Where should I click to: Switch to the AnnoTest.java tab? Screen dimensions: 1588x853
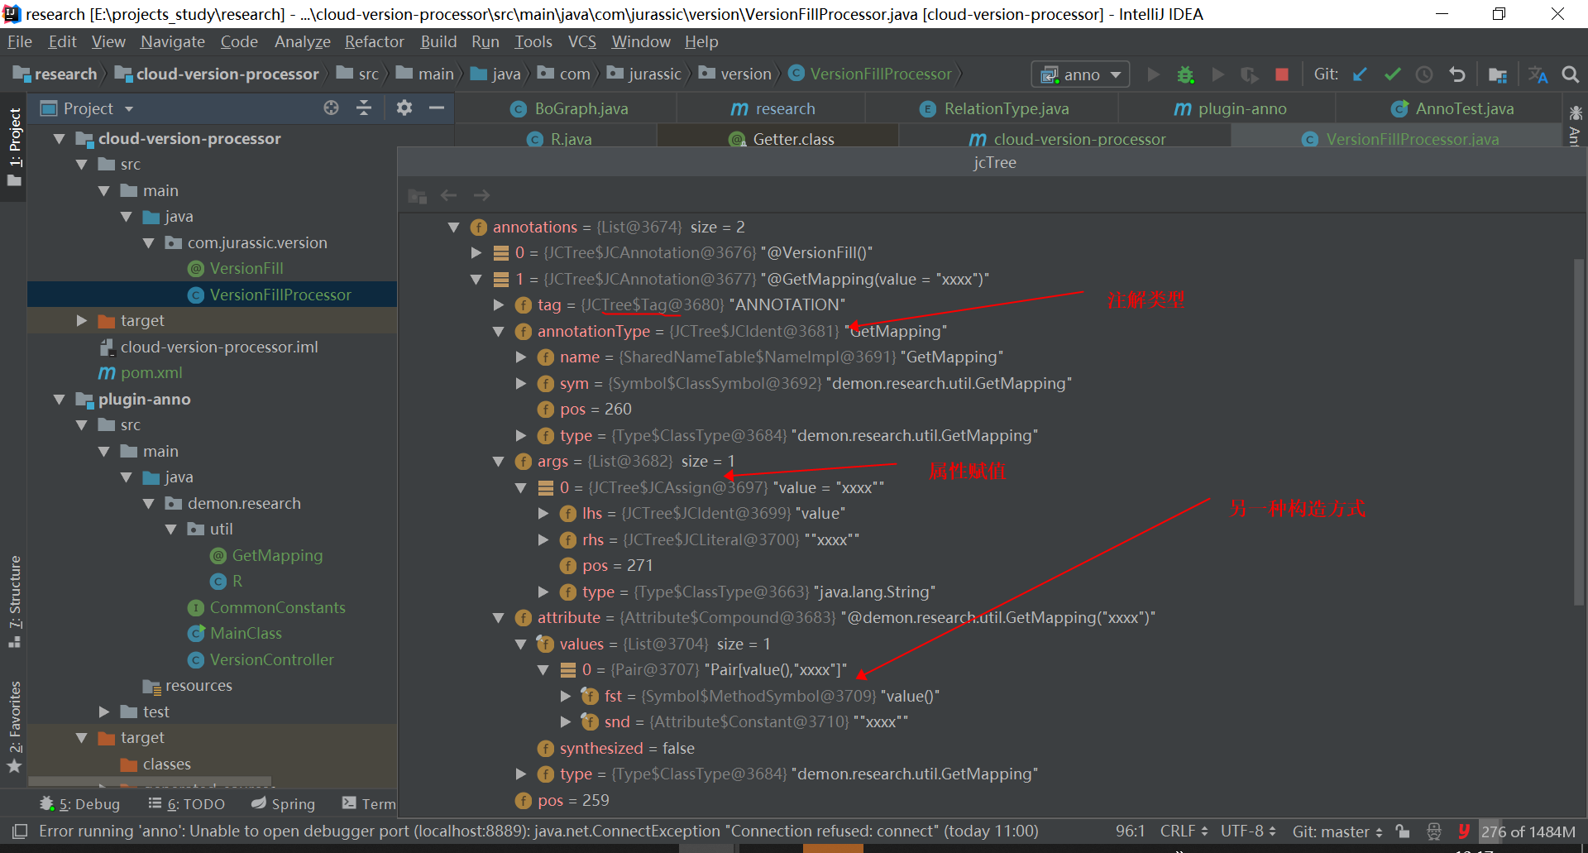[1453, 108]
